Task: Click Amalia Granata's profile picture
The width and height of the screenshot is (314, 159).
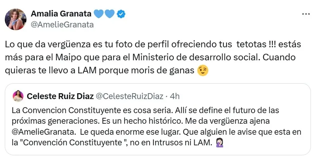Action: coord(16,19)
